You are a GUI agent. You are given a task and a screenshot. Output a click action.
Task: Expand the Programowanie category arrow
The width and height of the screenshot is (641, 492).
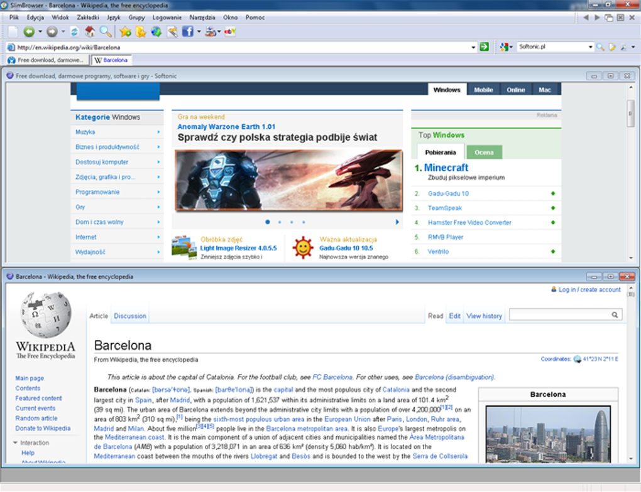158,192
